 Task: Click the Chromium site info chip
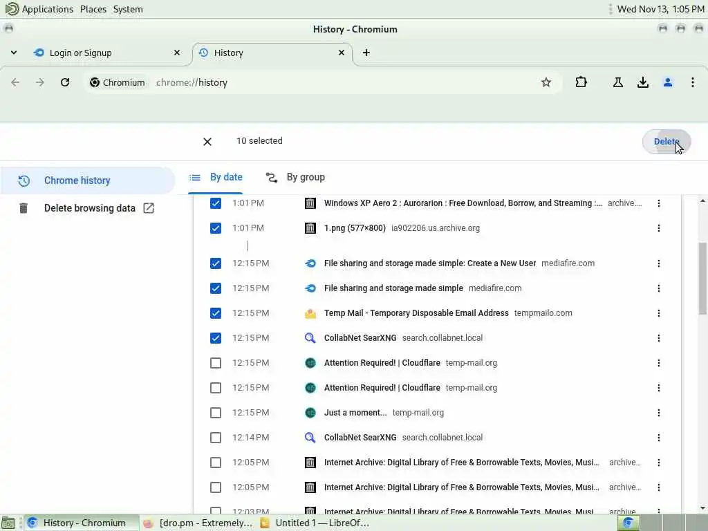pyautogui.click(x=118, y=82)
